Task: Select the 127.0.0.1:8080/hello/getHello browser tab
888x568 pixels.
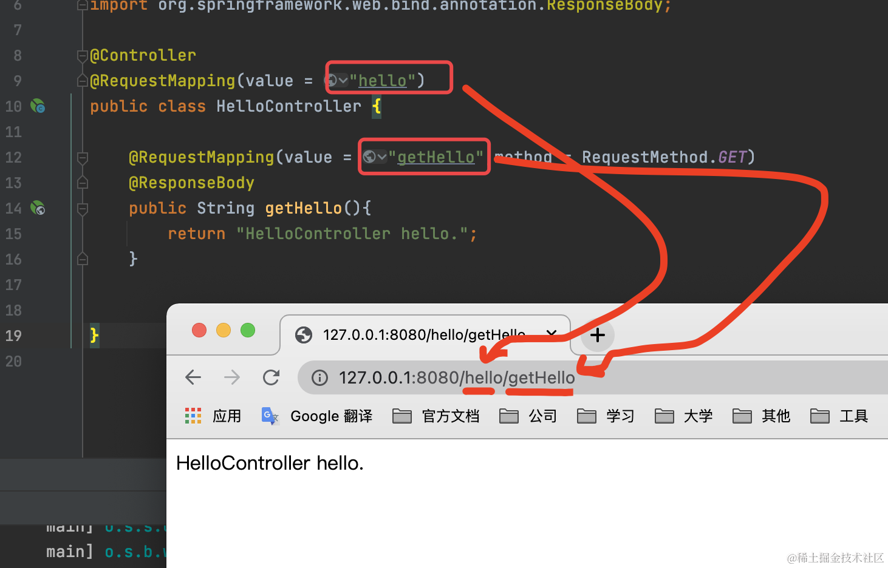Action: 425,335
